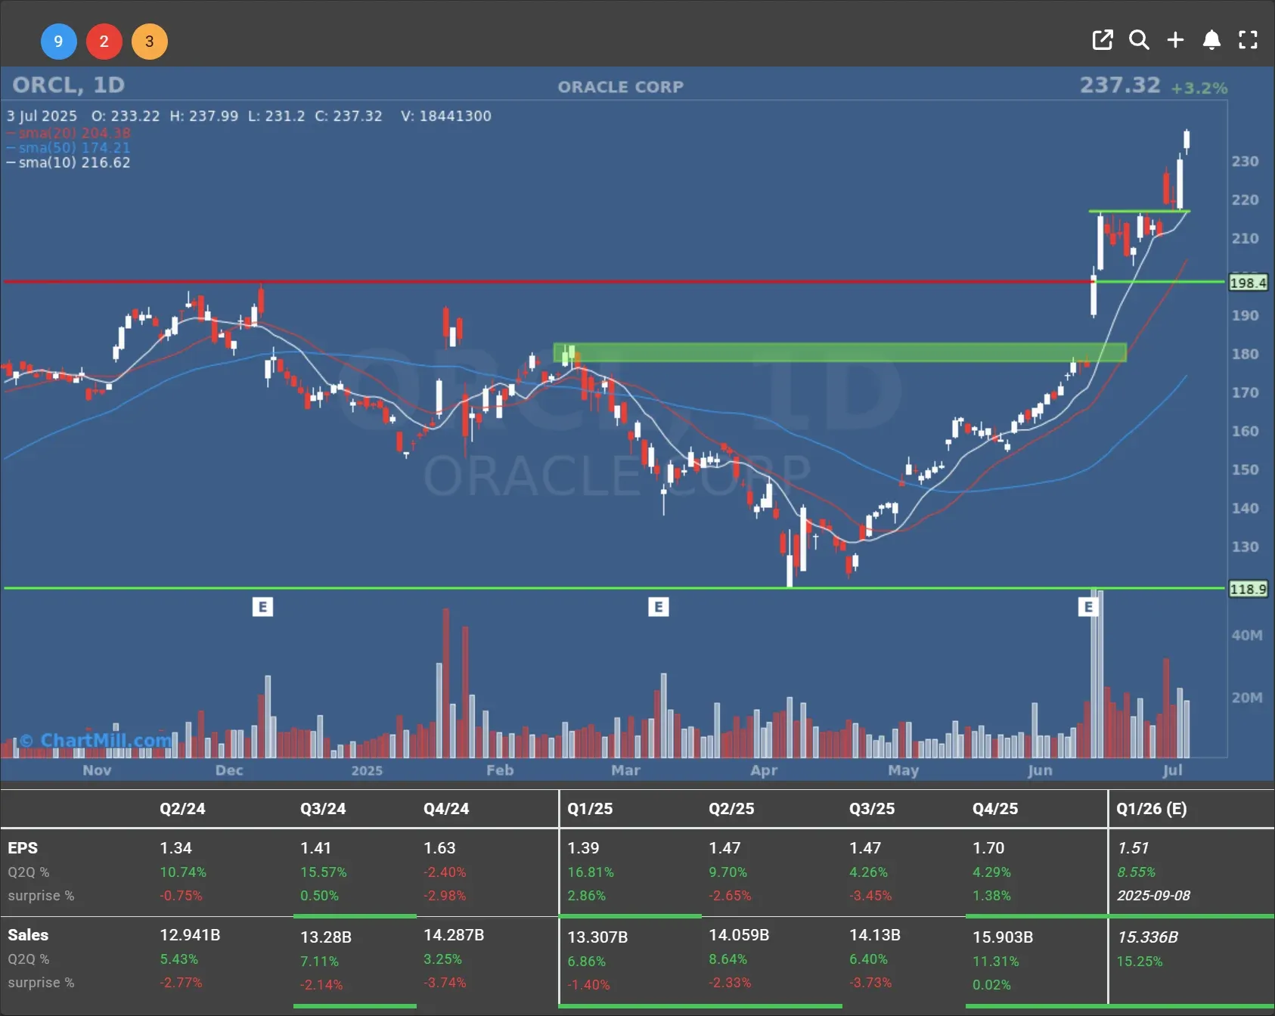The image size is (1275, 1016).
Task: Click the sales surprise value 0.02%
Action: coord(991,985)
